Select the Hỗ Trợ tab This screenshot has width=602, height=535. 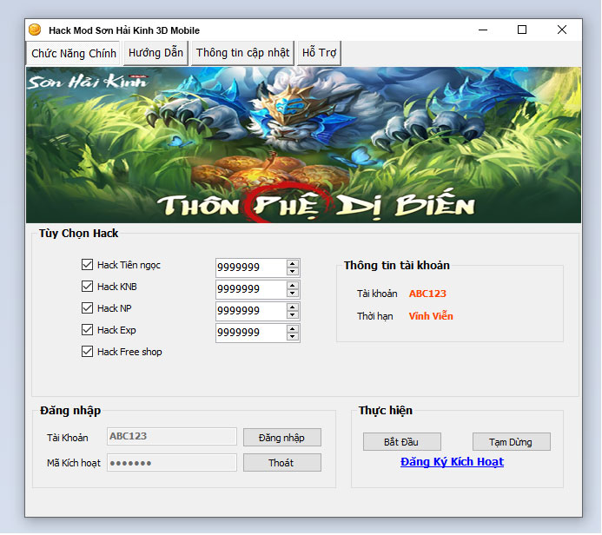pos(319,53)
